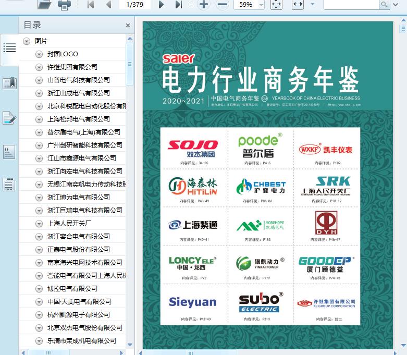Zoom out with the minus icon
This screenshot has width=407, height=355.
(x=223, y=4)
